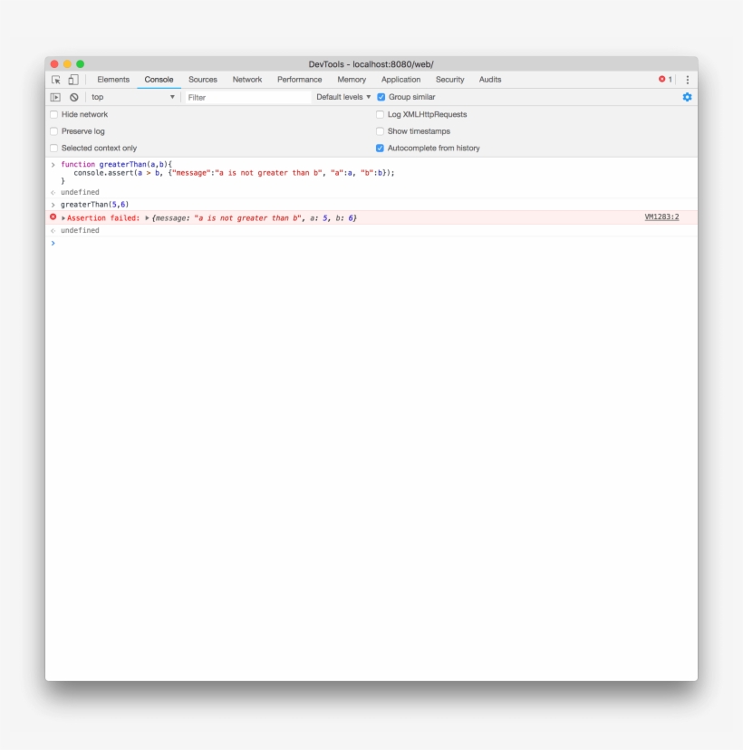
Task: Select the inspect element picker tool
Action: click(55, 79)
